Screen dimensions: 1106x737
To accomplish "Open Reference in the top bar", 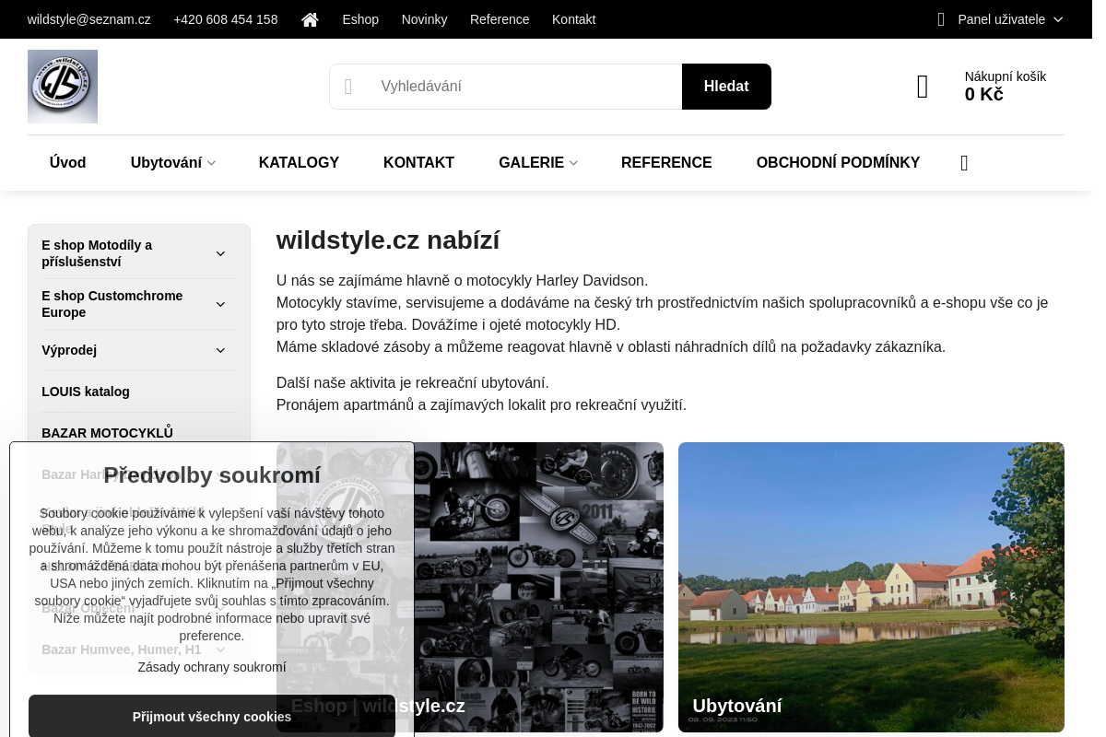I will click(x=500, y=19).
